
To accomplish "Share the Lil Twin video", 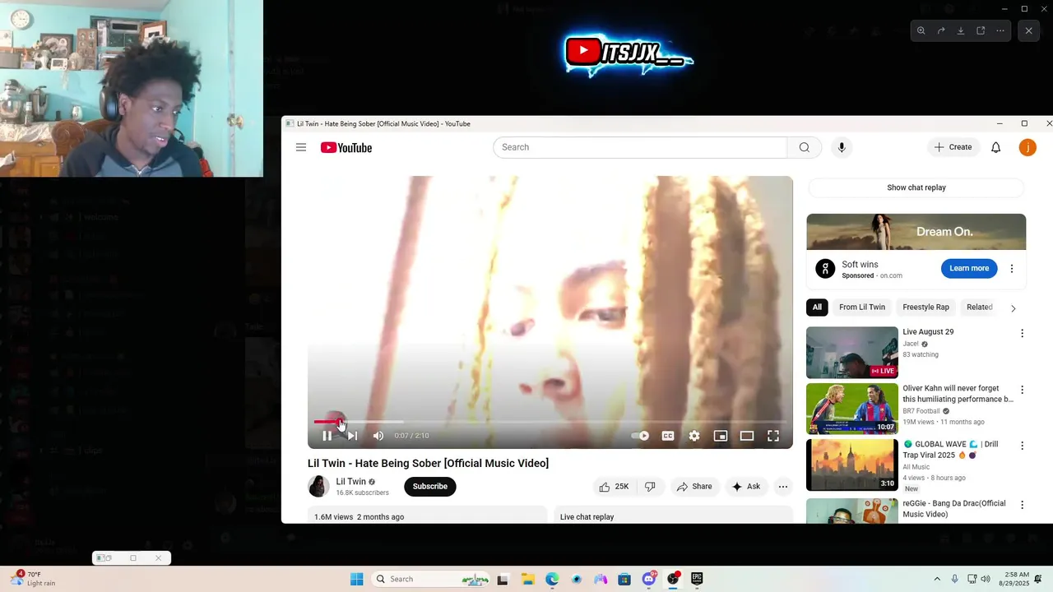I will click(694, 487).
